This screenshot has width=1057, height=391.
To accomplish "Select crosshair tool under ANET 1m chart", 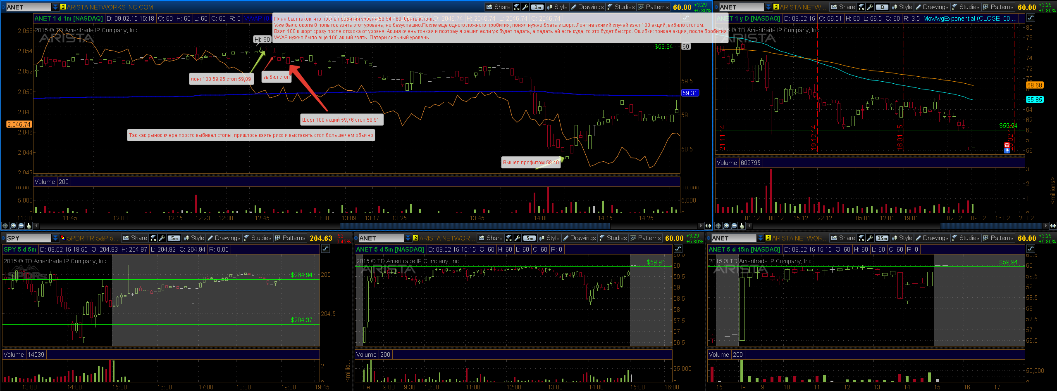I will click(x=5, y=226).
